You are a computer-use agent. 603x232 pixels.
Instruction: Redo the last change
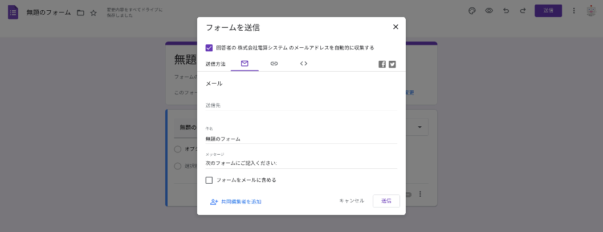pos(523,11)
